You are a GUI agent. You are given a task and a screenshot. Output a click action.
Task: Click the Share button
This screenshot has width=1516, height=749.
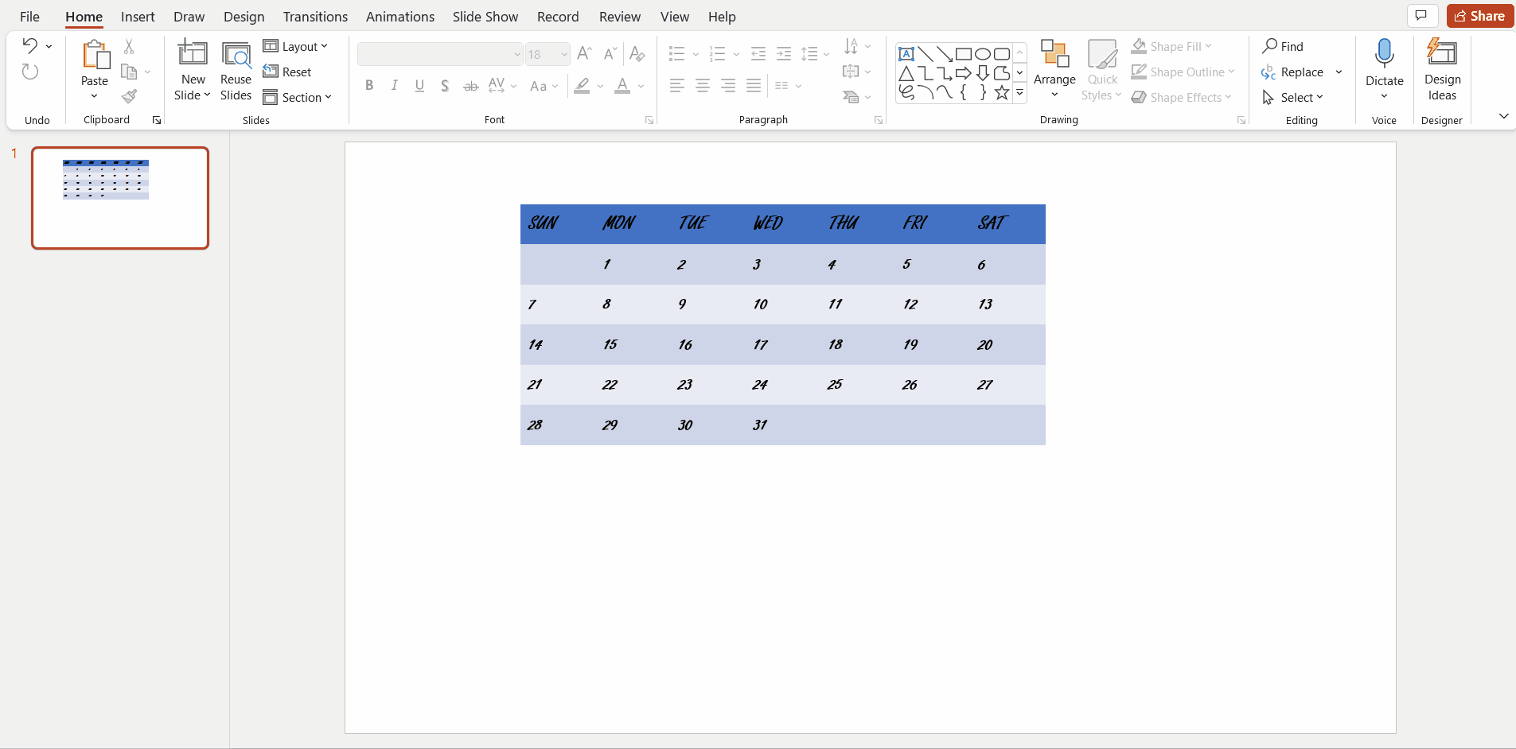(x=1479, y=16)
